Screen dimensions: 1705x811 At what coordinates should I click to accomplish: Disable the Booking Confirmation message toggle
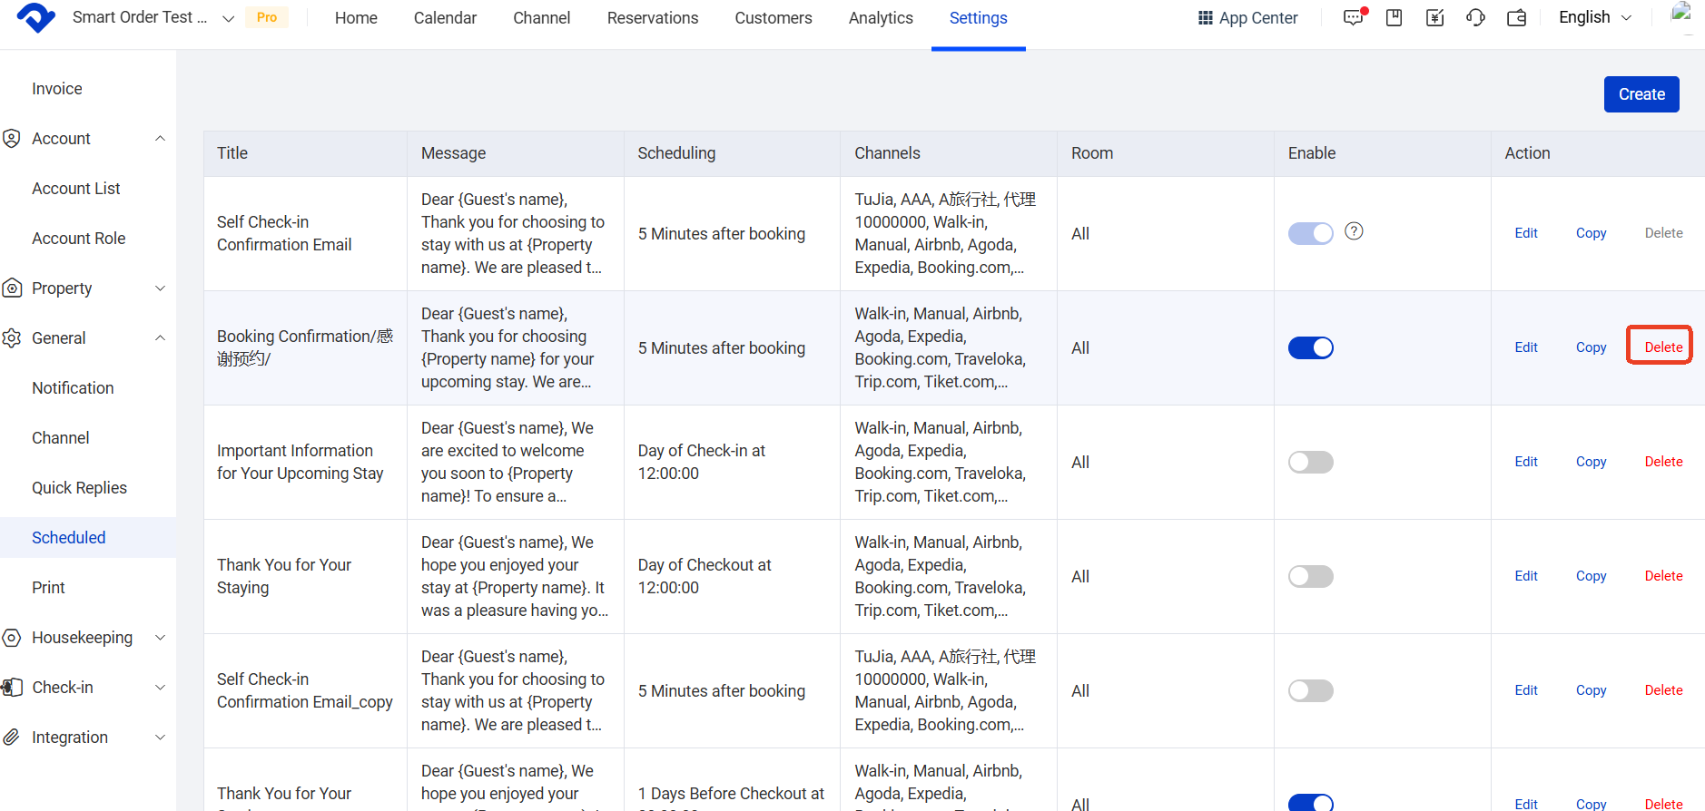click(1310, 347)
